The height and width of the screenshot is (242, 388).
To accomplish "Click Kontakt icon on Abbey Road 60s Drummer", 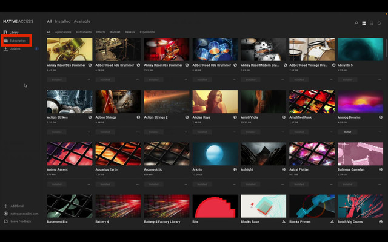I will [138, 65].
